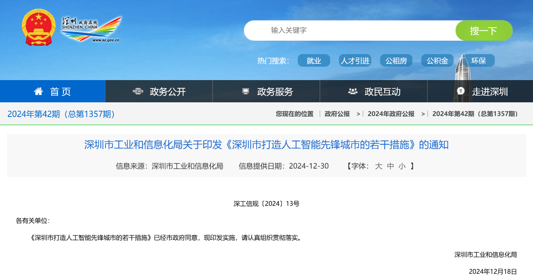This screenshot has width=533, height=278.
Task: Select the 公积金 hot search tag
Action: 437,61
